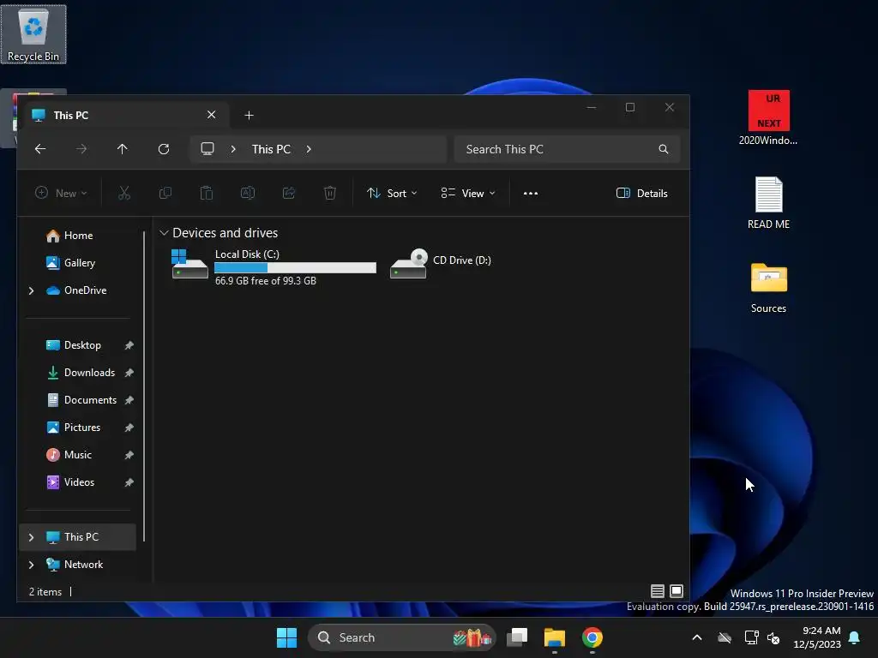Click navigation pane scrollbar
The image size is (878, 658).
[x=144, y=386]
